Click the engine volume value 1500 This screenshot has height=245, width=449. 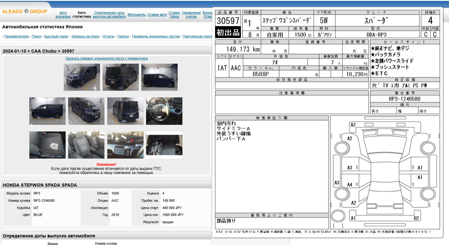(x=115, y=193)
